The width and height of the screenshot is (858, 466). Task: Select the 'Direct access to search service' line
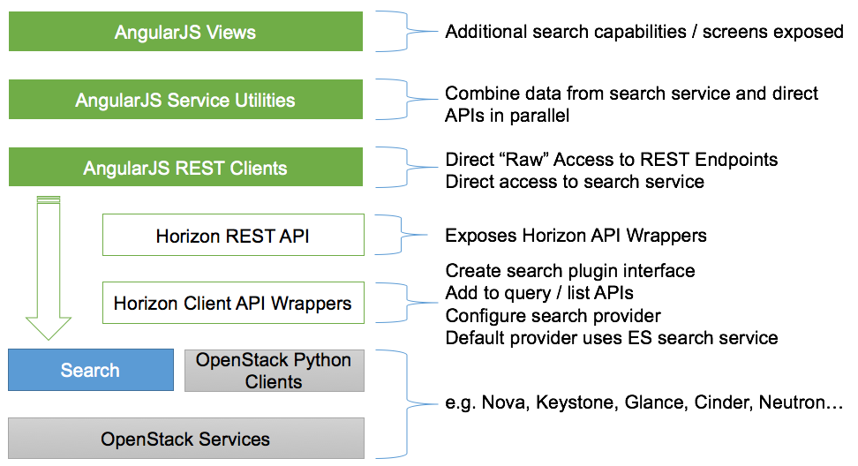(575, 182)
